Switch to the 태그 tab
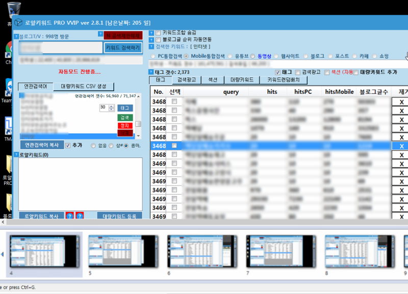The height and width of the screenshot is (294, 408). pos(161,80)
